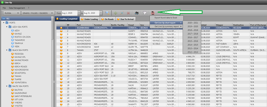Select Get Line Up summary report
This screenshot has width=267, height=107.
click(166, 26)
